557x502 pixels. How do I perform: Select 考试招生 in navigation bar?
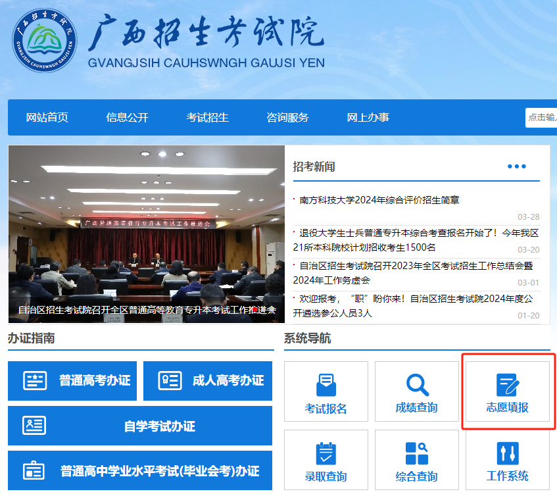click(x=207, y=118)
